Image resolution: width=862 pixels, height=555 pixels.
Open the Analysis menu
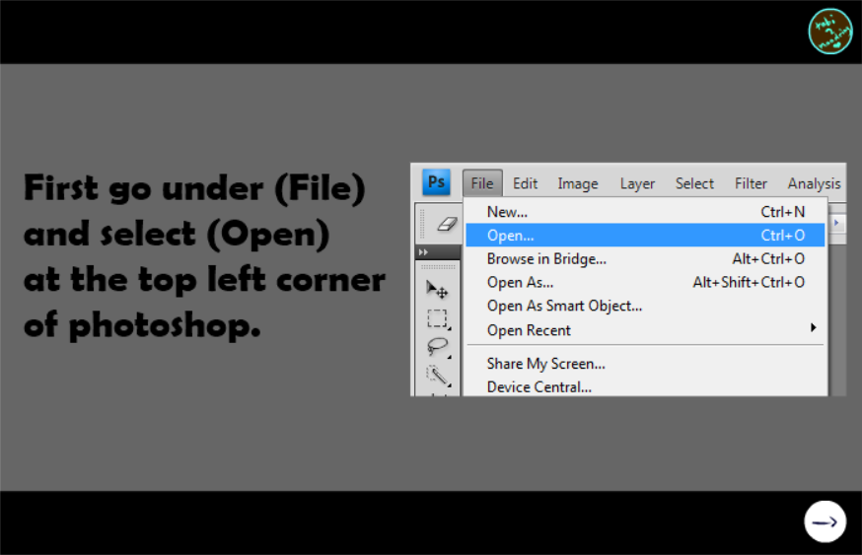[x=815, y=183]
